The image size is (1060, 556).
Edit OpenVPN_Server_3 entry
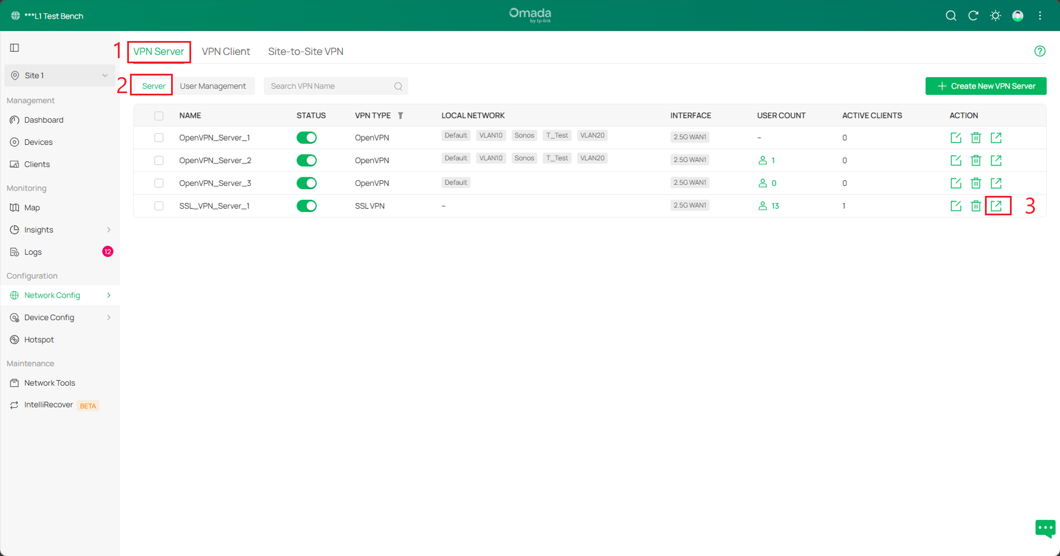point(956,183)
